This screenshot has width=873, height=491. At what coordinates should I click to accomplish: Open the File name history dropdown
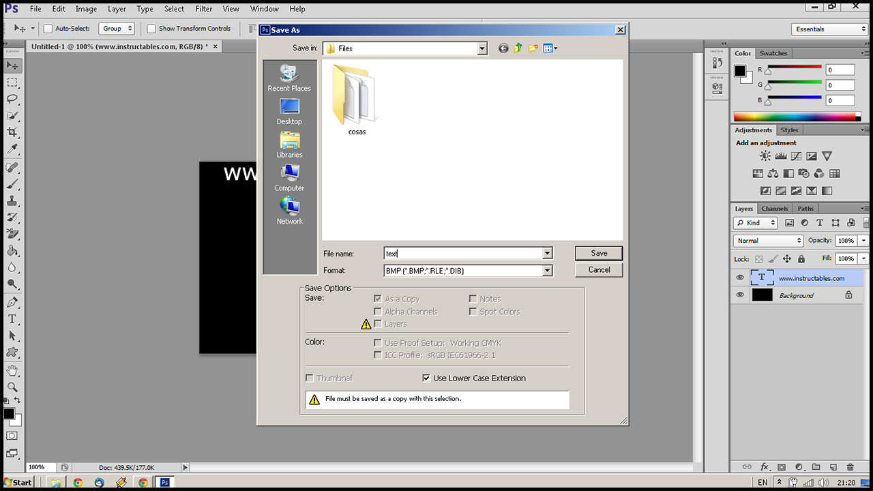coord(547,254)
